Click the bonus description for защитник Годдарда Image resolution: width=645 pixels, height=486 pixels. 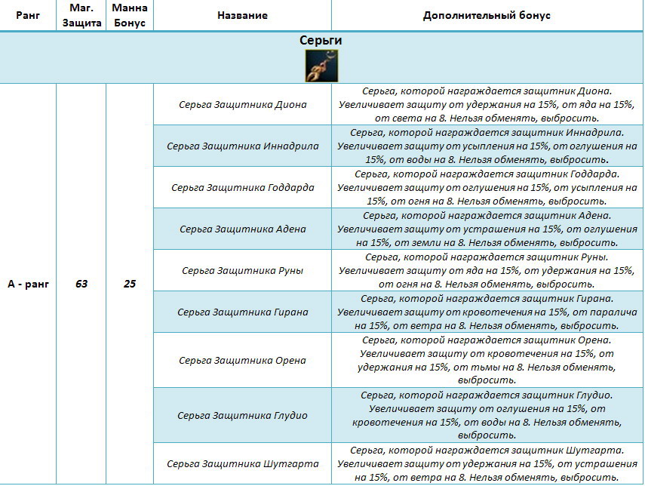tap(487, 188)
